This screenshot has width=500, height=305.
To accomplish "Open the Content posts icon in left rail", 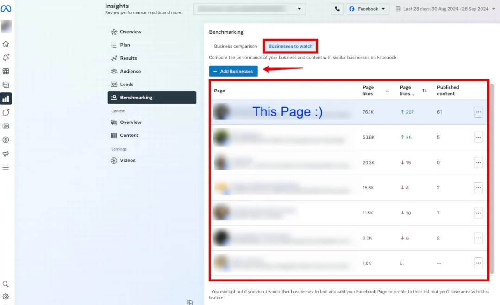I will 6,85.
